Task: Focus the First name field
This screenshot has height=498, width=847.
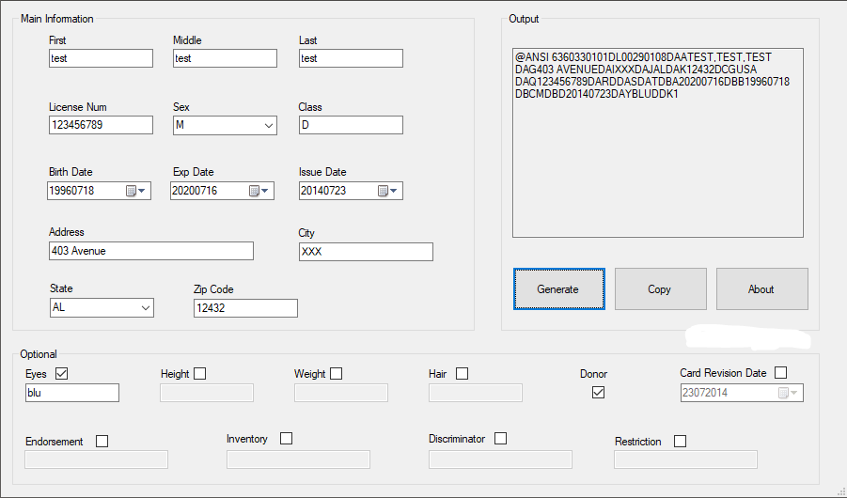Action: tap(101, 58)
